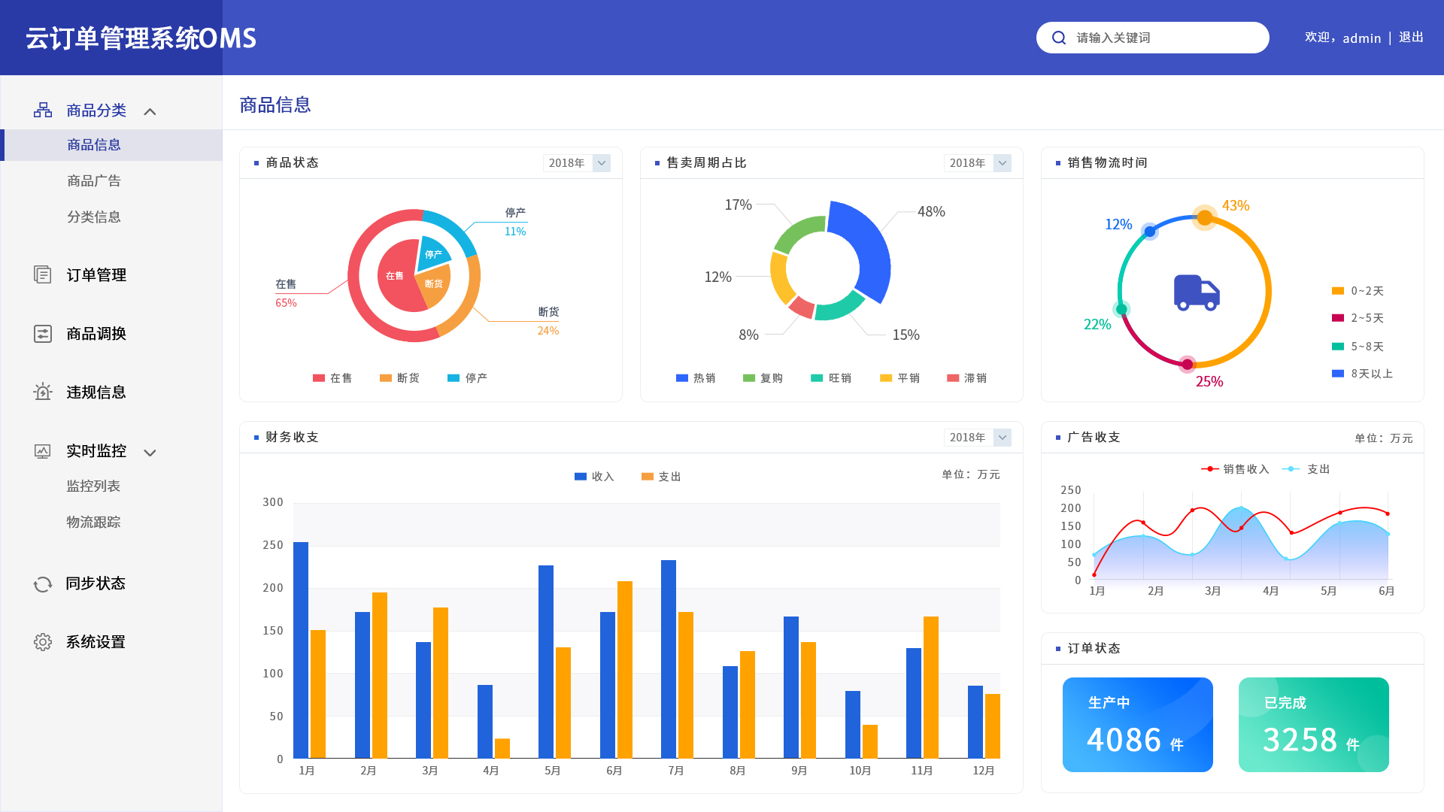Screen dimensions: 1444x812
Task: Click the 生产中 4086 件 card
Action: click(x=1138, y=725)
